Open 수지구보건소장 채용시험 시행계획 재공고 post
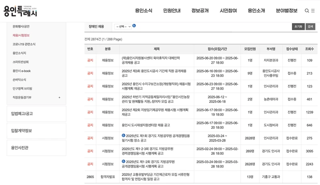This screenshot has width=320, height=185. (x=156, y=86)
